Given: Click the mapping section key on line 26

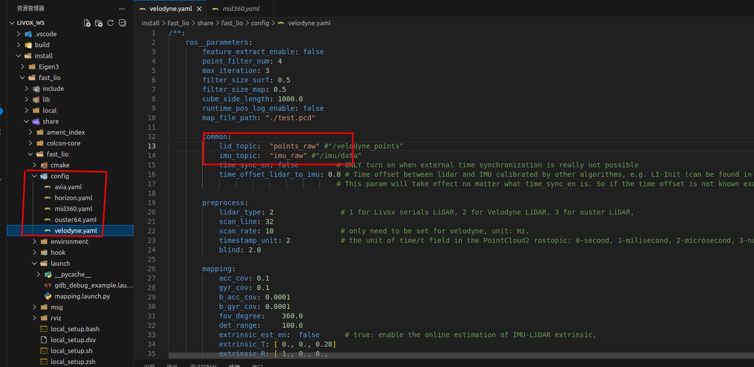Looking at the screenshot, I should [217, 269].
